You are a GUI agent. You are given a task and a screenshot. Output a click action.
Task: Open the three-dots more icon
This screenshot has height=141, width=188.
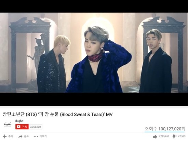pyautogui.click(x=36, y=137)
